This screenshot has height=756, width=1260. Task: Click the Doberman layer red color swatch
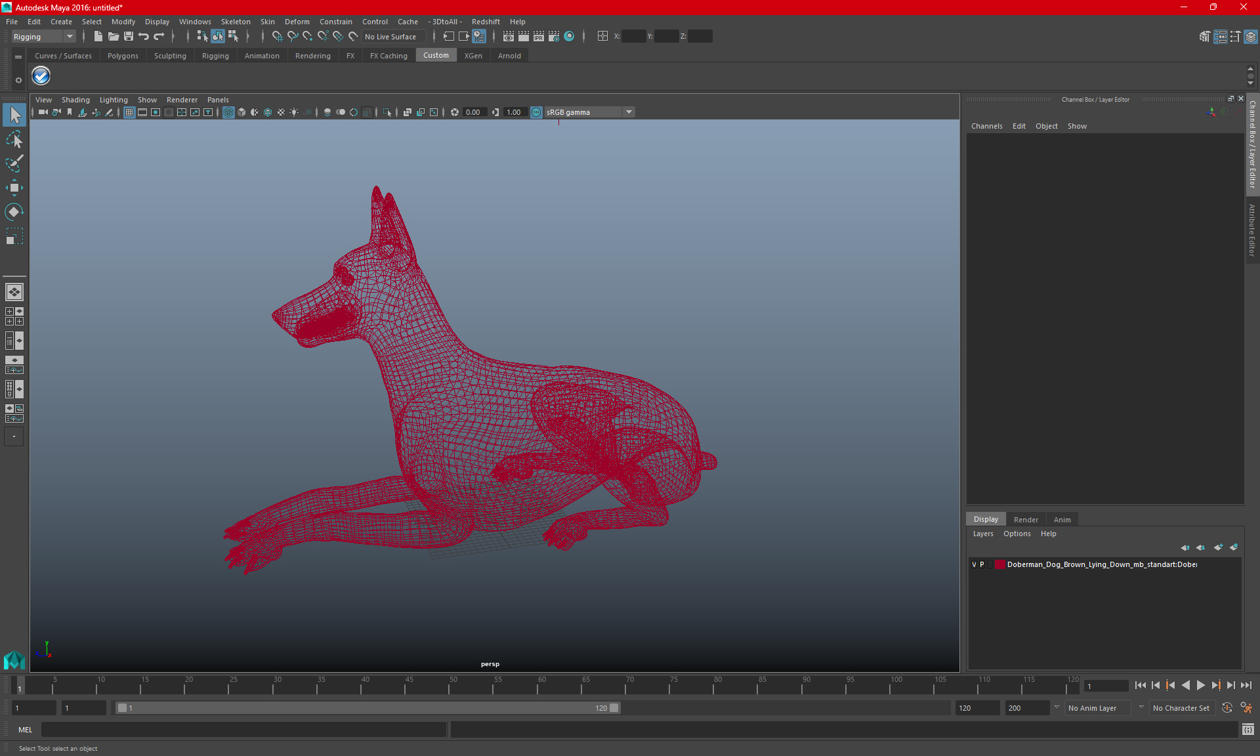(999, 564)
